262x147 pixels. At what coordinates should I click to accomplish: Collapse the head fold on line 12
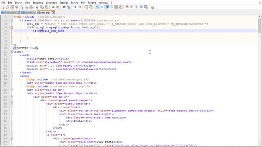click(12, 55)
